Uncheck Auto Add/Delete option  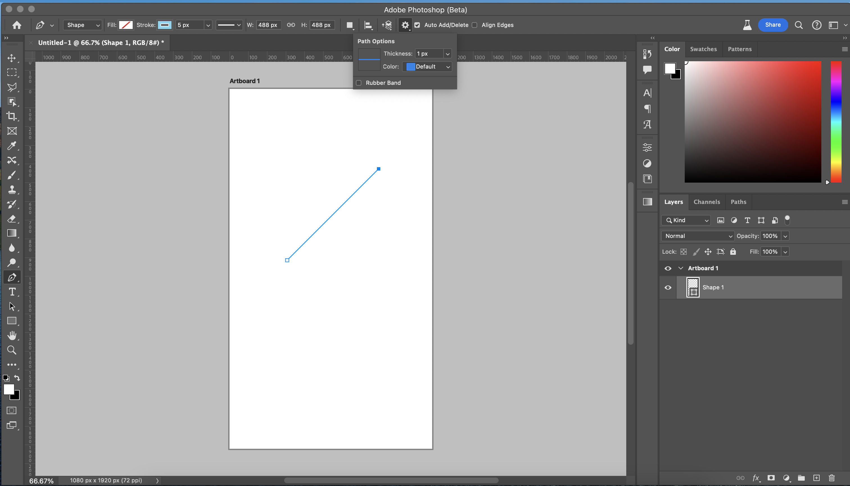tap(417, 25)
